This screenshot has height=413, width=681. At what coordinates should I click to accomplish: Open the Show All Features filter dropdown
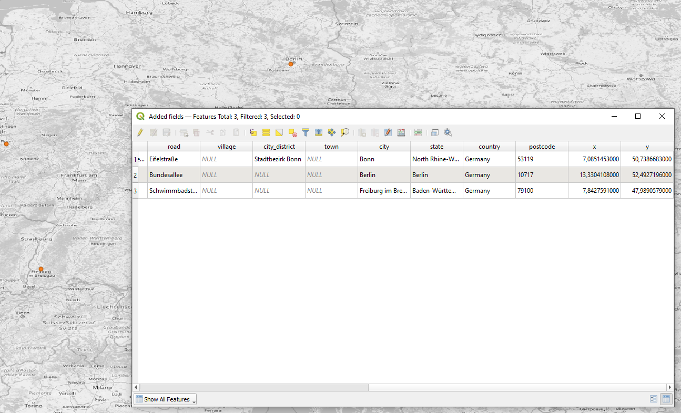165,399
